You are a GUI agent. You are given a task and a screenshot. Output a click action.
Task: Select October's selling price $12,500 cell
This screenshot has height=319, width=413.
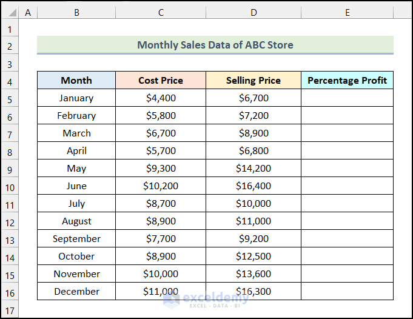(254, 256)
